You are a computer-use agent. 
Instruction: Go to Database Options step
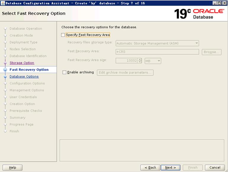coord(24,76)
